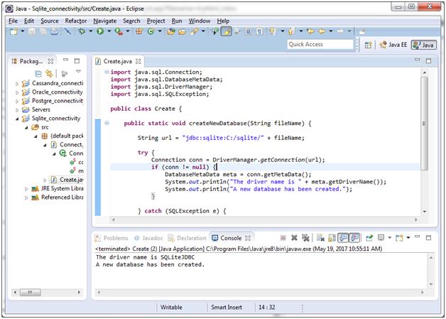Open the File menu
446x319 pixels.
click(x=13, y=21)
